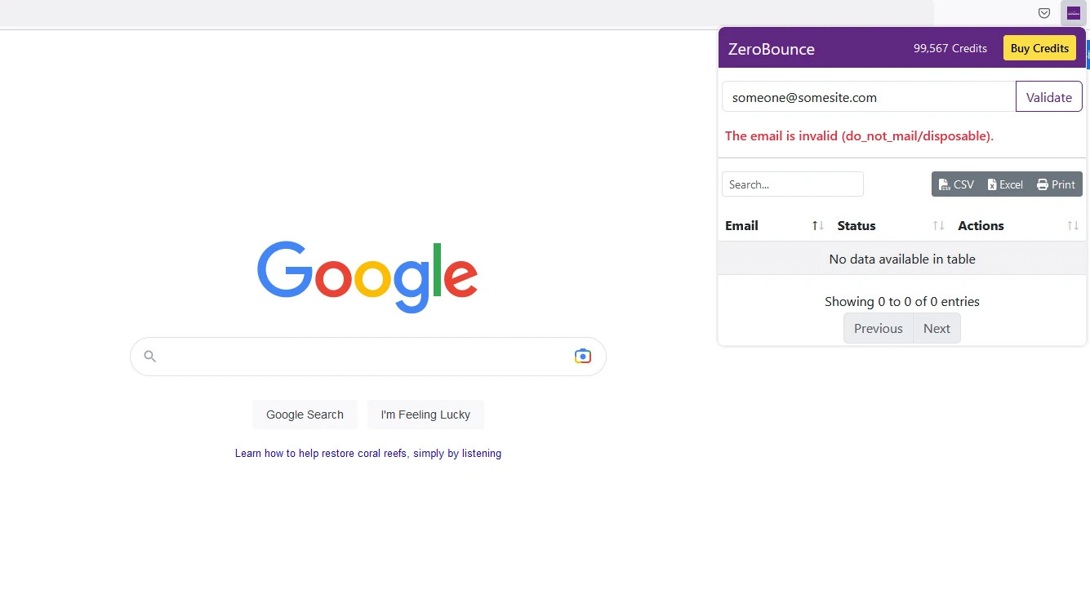The image size is (1090, 612).
Task: Open Google search by image camera icon
Action: (582, 356)
